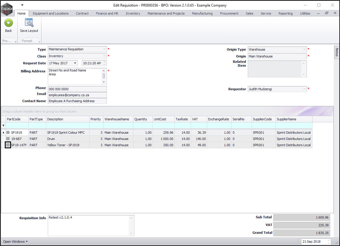Select the Drum description cell
Screen dimensions: 340x246
[x=68, y=139]
